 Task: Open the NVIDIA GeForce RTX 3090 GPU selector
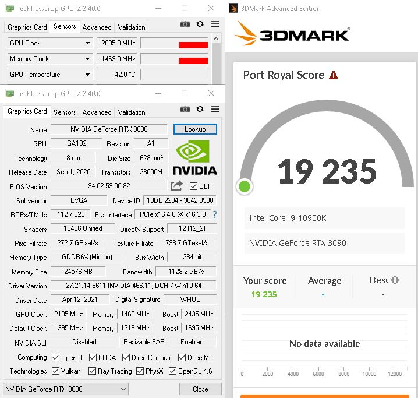(x=66, y=389)
